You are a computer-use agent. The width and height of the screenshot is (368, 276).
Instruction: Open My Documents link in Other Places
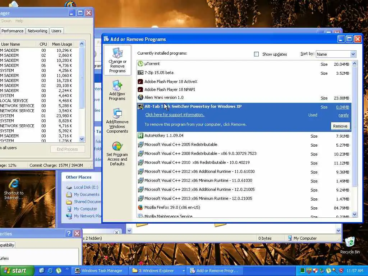87,194
